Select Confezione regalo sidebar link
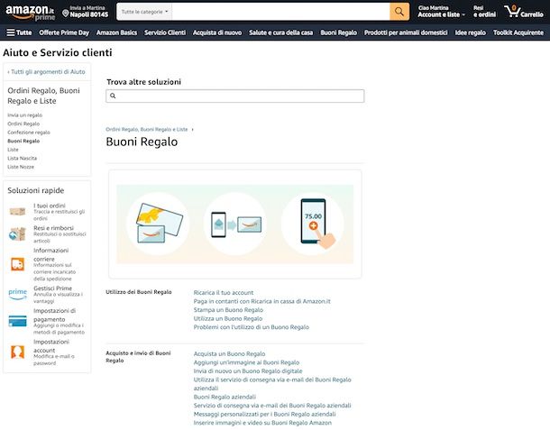 click(x=29, y=133)
